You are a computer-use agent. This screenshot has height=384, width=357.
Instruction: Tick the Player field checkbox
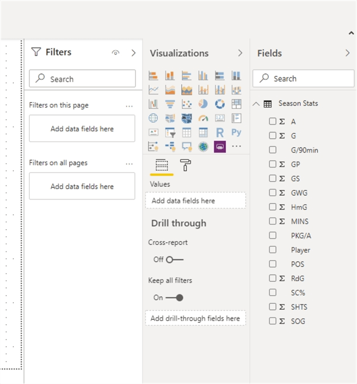click(273, 250)
